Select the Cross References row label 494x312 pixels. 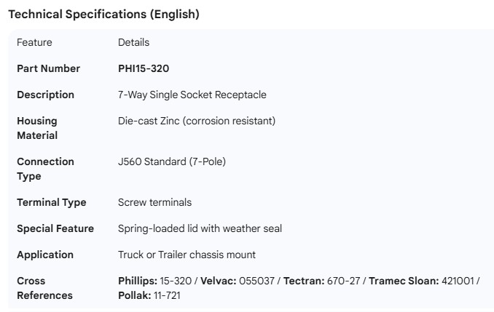[44, 288]
